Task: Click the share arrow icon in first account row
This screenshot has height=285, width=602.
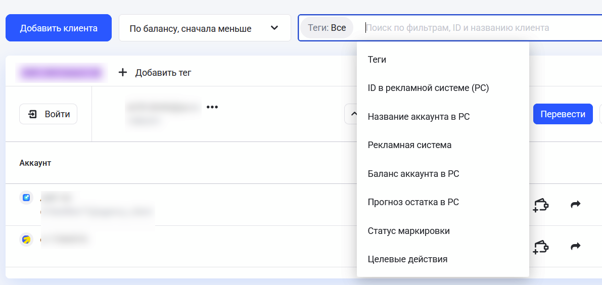Action: (x=576, y=205)
